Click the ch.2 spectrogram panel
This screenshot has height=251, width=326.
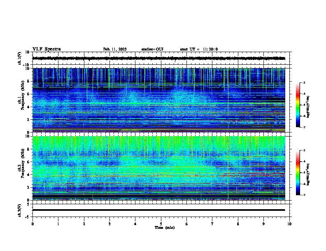point(159,168)
